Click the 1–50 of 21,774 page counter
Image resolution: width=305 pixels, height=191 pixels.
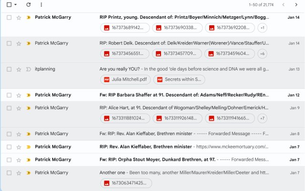(x=261, y=5)
